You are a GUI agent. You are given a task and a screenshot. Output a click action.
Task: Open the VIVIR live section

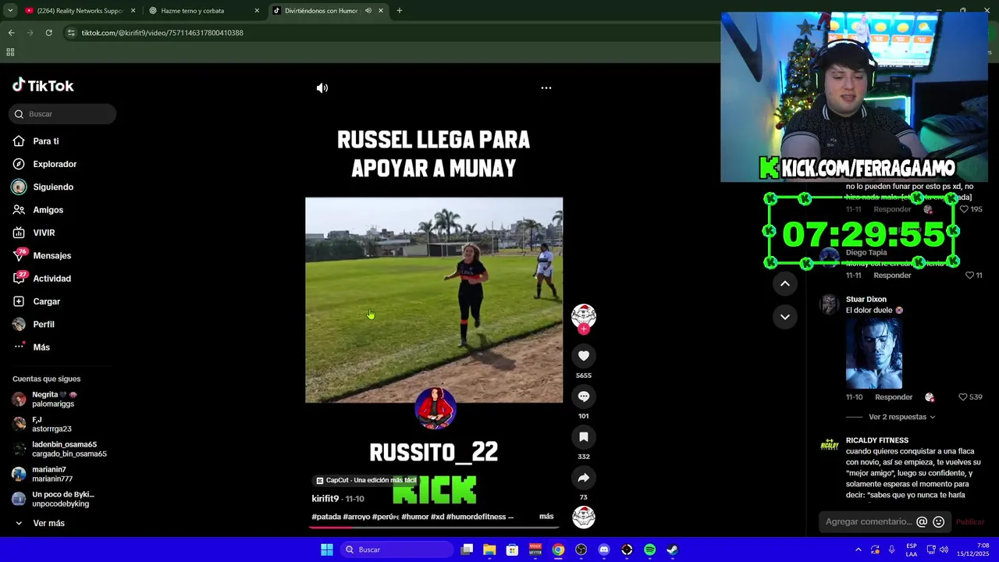44,233
